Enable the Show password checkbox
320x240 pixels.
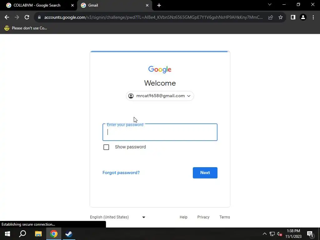[106, 147]
